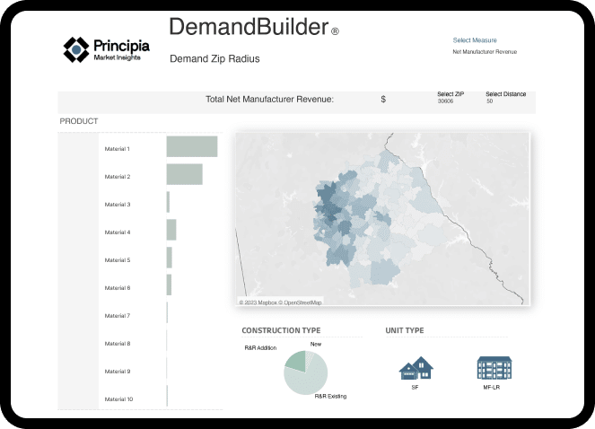Select the Material 6 label
The width and height of the screenshot is (595, 429).
pyautogui.click(x=118, y=288)
